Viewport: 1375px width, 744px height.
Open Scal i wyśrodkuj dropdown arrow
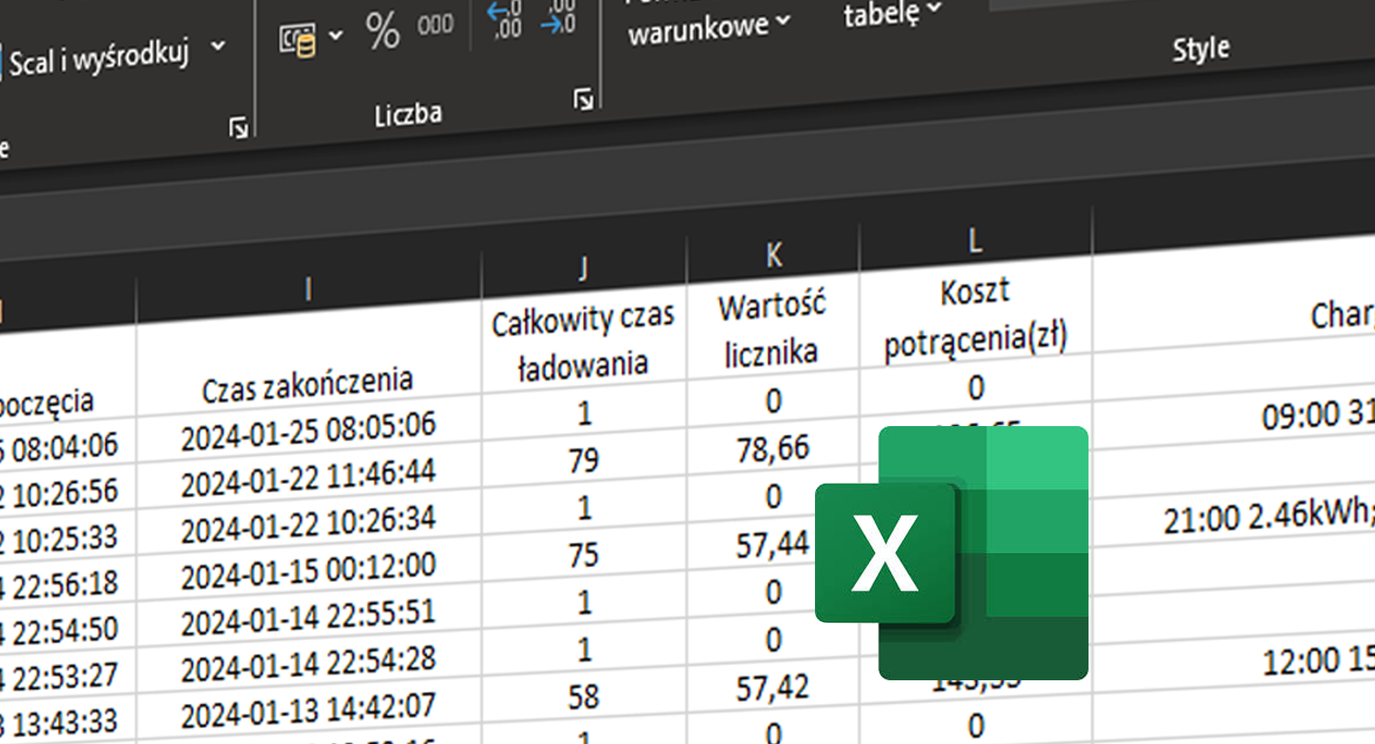coord(217,47)
